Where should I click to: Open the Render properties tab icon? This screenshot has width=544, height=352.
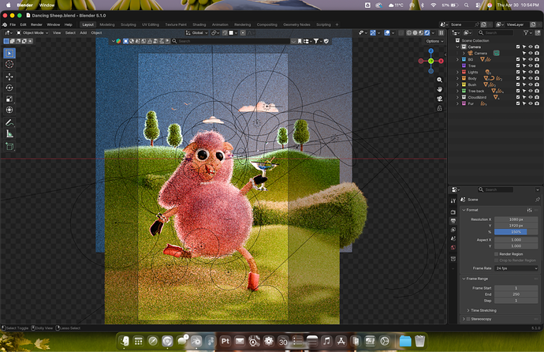tap(453, 212)
